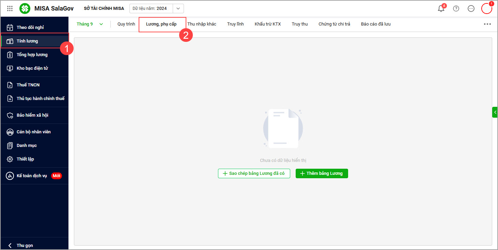
Task: Open the Dữ liệu năm 2024 dropdown arrow
Action: pos(178,9)
